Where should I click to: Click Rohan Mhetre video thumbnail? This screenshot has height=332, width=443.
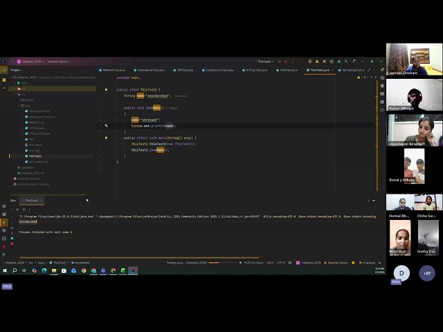(414, 95)
